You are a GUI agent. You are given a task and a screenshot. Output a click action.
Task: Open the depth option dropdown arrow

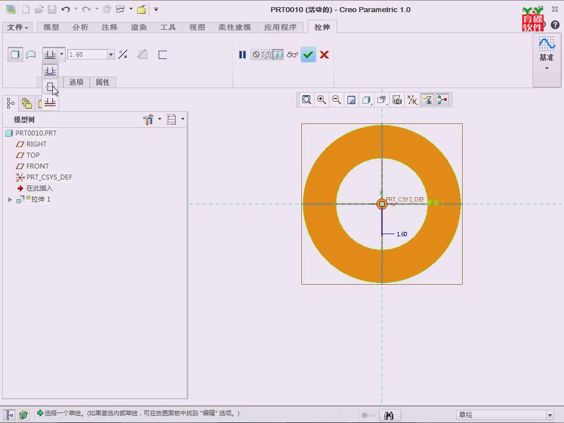(62, 55)
